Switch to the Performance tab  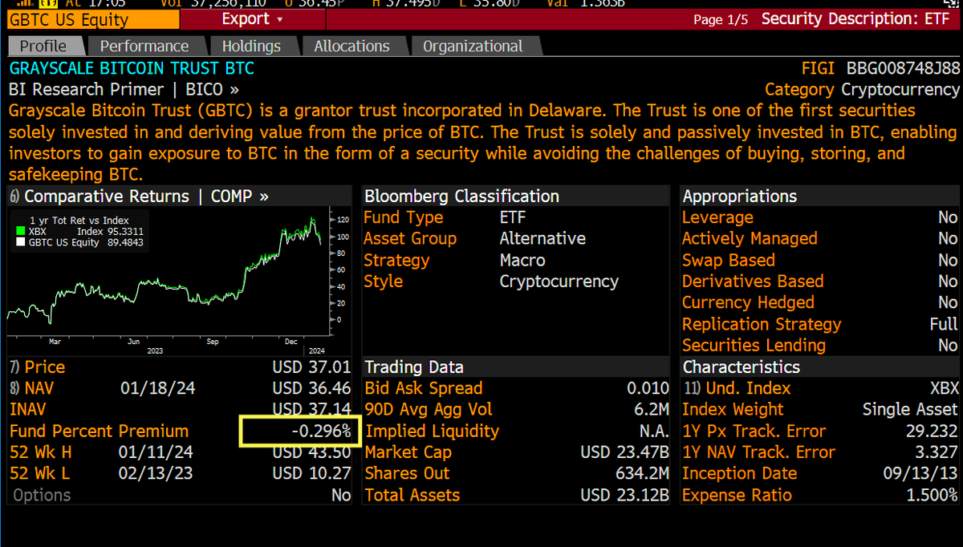coord(144,47)
